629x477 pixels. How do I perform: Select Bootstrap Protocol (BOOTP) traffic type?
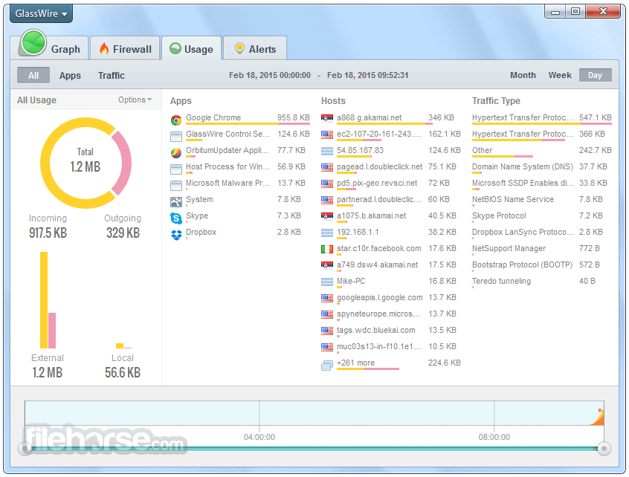tap(542, 266)
